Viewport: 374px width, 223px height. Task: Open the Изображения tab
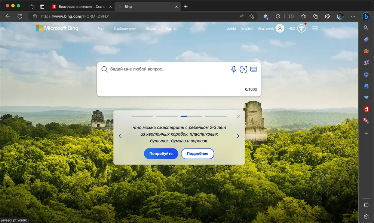point(125,28)
